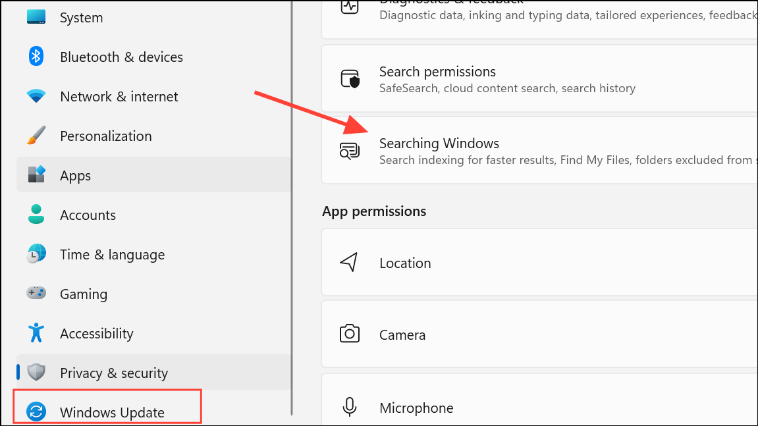Viewport: 758px width, 426px height.
Task: Open Location app permission
Action: tap(539, 262)
